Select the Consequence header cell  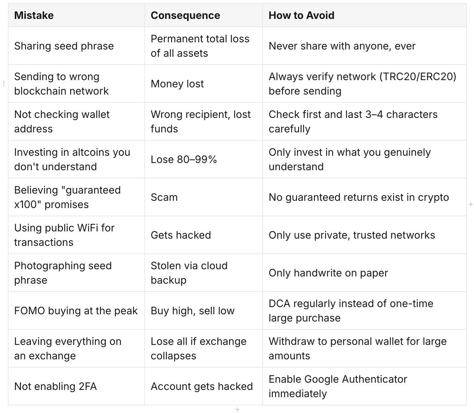(x=204, y=15)
